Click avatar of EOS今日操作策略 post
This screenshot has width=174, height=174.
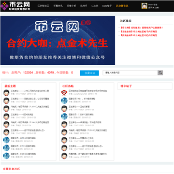(x=6, y=156)
